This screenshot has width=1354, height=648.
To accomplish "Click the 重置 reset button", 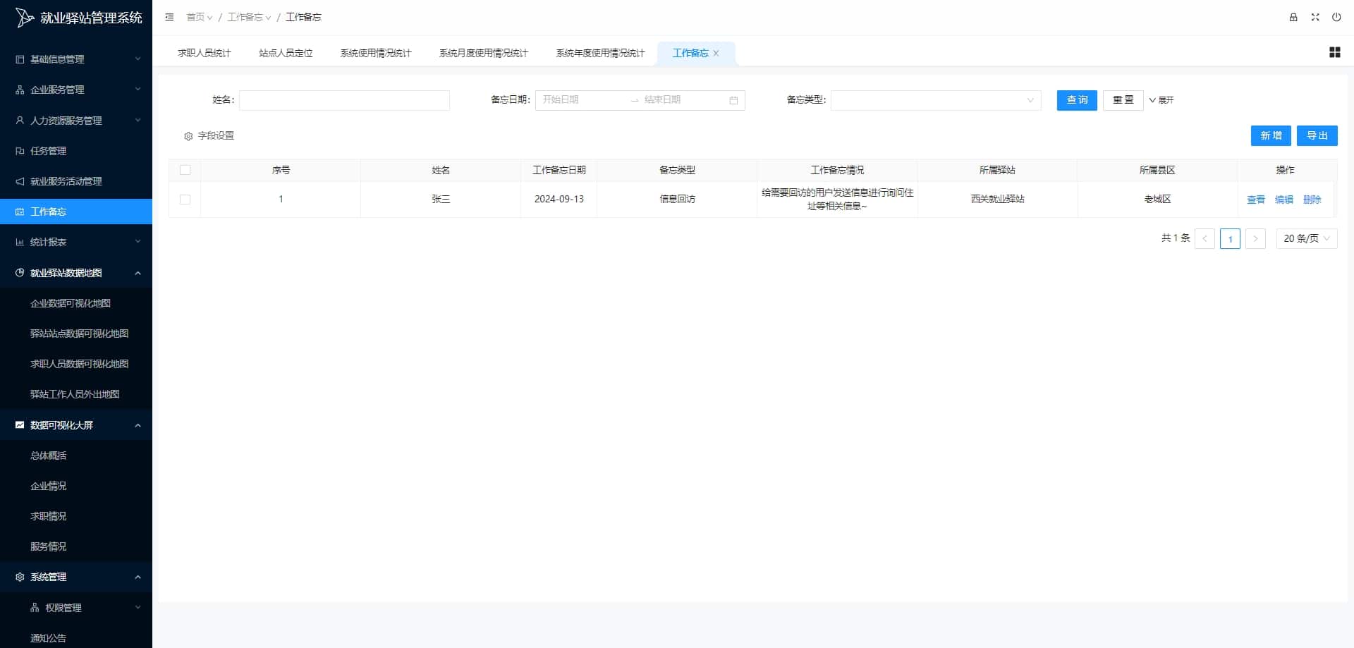I will (x=1123, y=100).
